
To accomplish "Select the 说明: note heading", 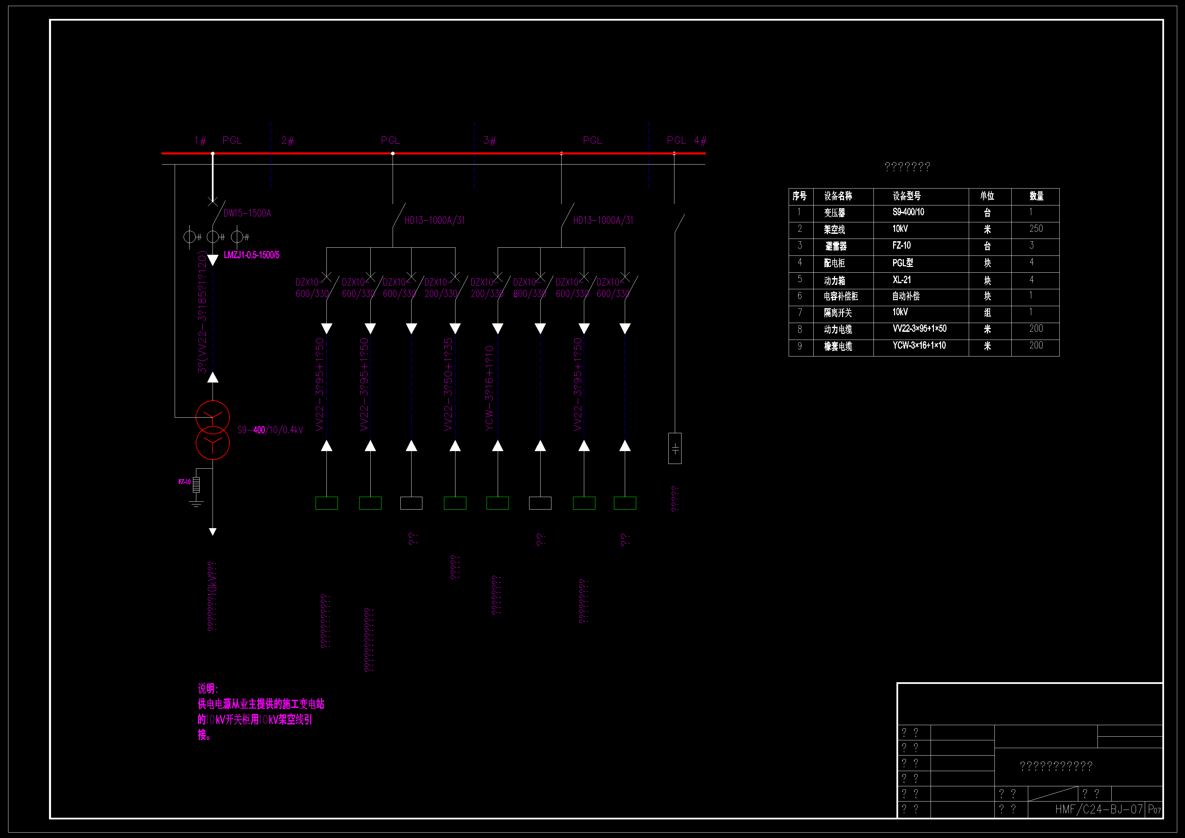I will pos(208,688).
